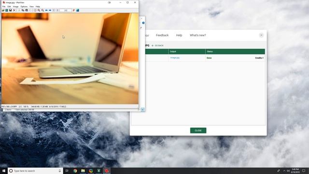Show image information via the 'i' icon
309x174 pixels.
pos(35,10)
